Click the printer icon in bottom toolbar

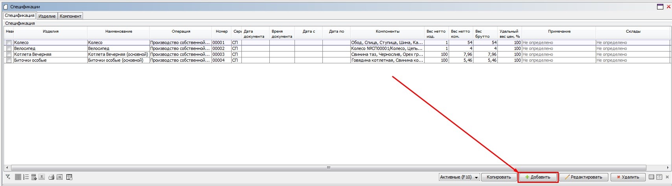tap(51, 177)
